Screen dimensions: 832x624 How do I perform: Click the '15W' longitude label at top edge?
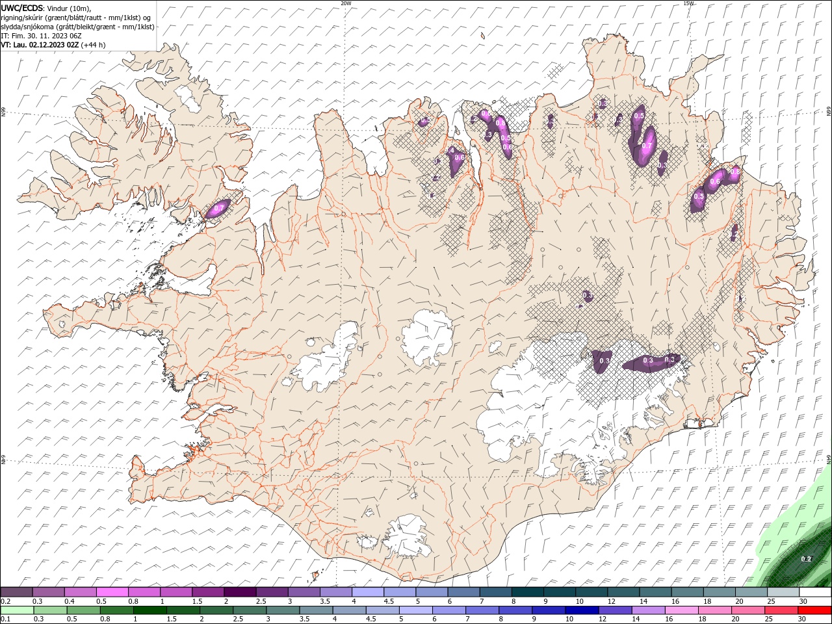(688, 3)
